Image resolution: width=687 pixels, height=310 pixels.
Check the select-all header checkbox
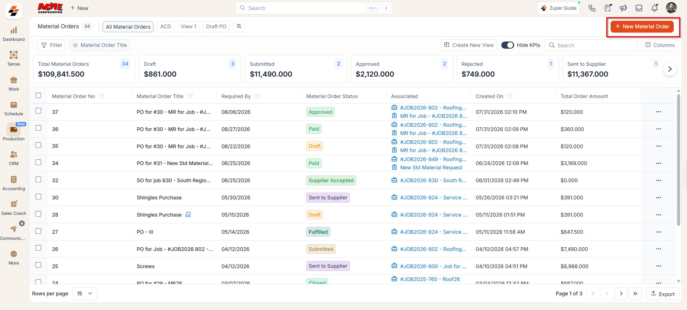click(x=38, y=96)
